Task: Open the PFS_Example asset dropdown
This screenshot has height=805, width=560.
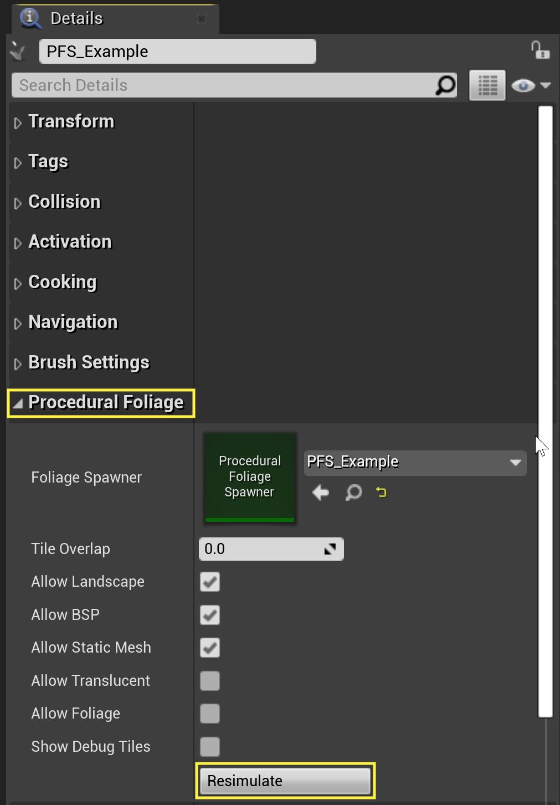Action: pos(515,462)
